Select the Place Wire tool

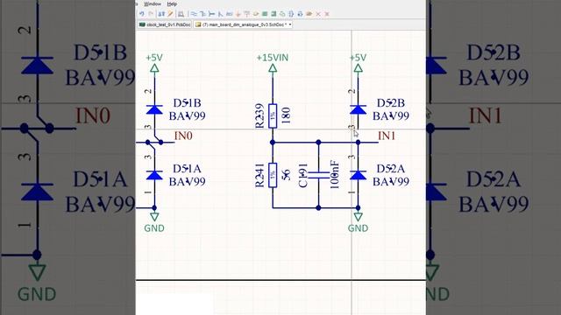pyautogui.click(x=194, y=14)
